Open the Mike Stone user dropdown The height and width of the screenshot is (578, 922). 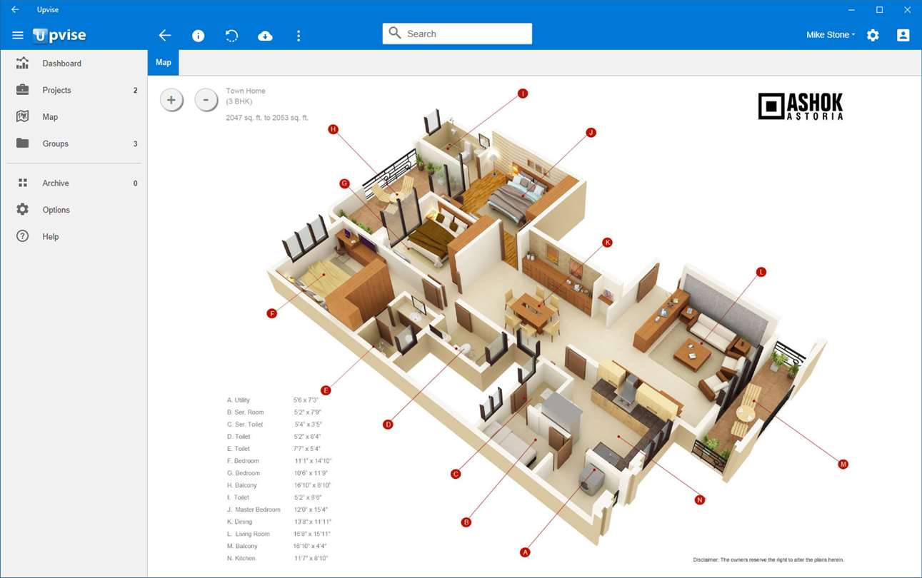point(830,35)
